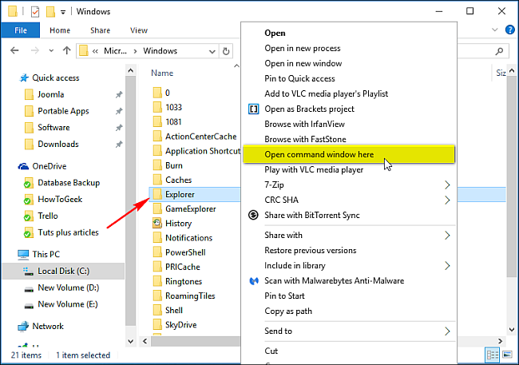Click the Malwarebytes scan icon
The height and width of the screenshot is (365, 519).
pos(254,281)
